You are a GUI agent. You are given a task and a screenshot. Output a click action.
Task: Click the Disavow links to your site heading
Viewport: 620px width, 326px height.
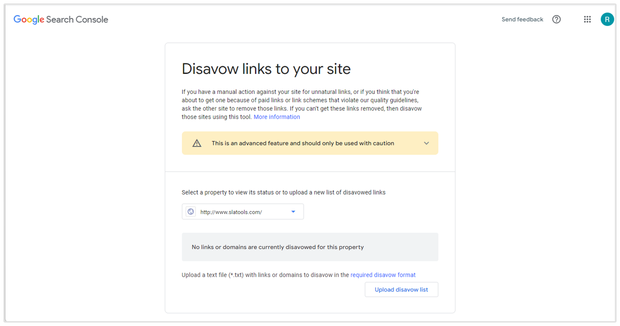pos(266,69)
